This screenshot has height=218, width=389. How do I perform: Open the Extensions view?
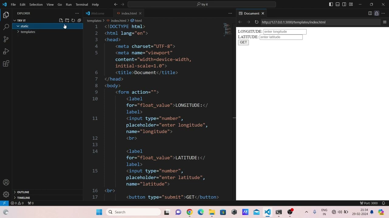coord(6,64)
